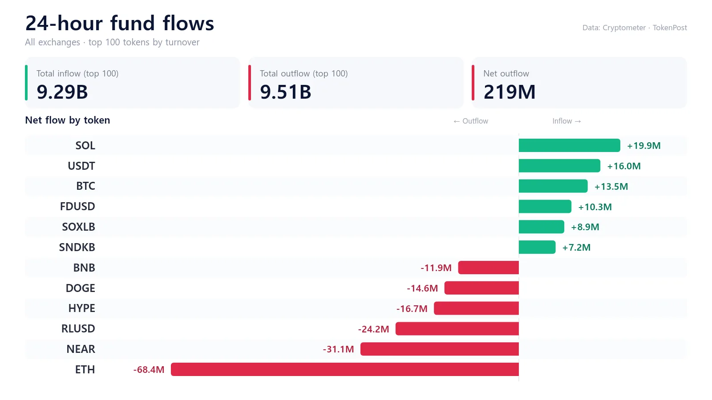
Task: Click the +19.9M value
Action: tap(644, 146)
